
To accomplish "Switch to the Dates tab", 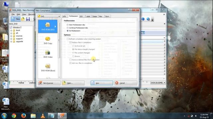I will (95, 16).
